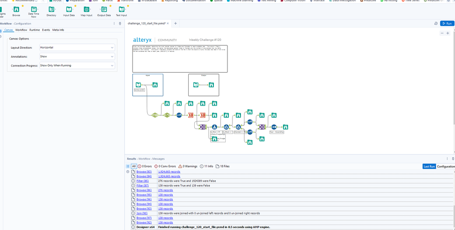Open the Annotations dropdown
Viewport: 455px width, 230px height.
[x=77, y=56]
